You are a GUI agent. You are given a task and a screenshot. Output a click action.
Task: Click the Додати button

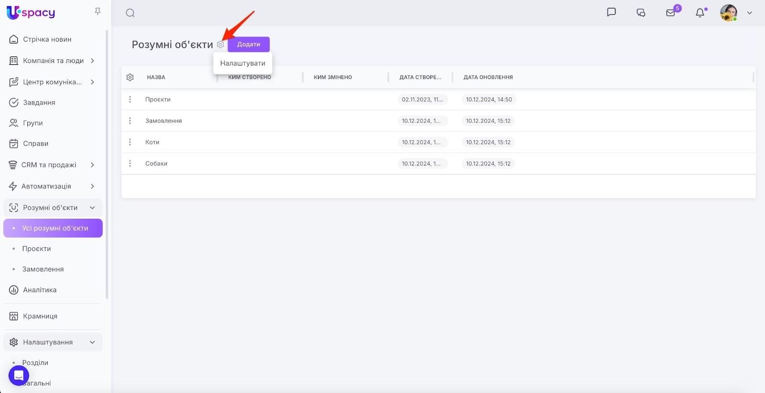point(249,44)
